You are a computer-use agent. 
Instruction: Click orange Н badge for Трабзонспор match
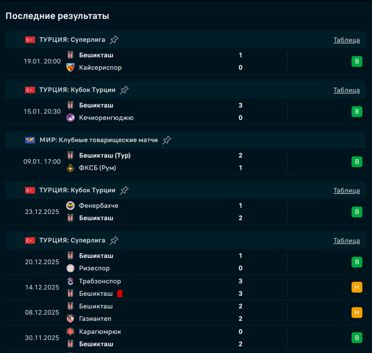[357, 287]
